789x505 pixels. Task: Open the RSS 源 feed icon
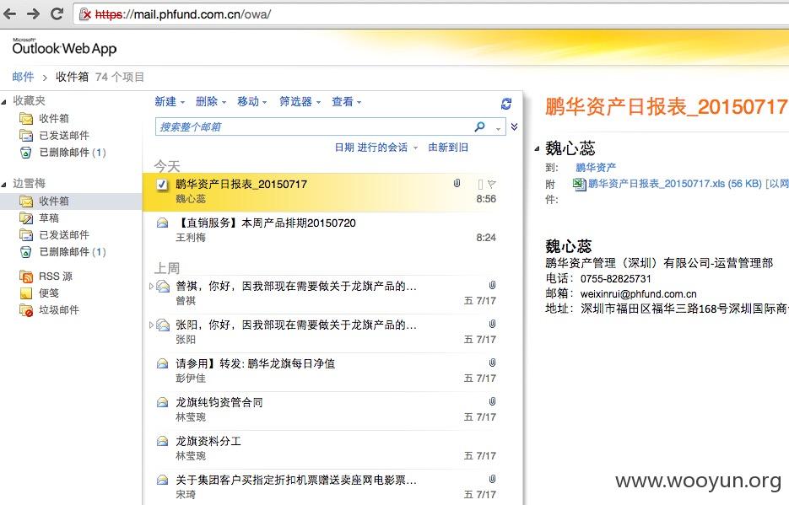[26, 276]
